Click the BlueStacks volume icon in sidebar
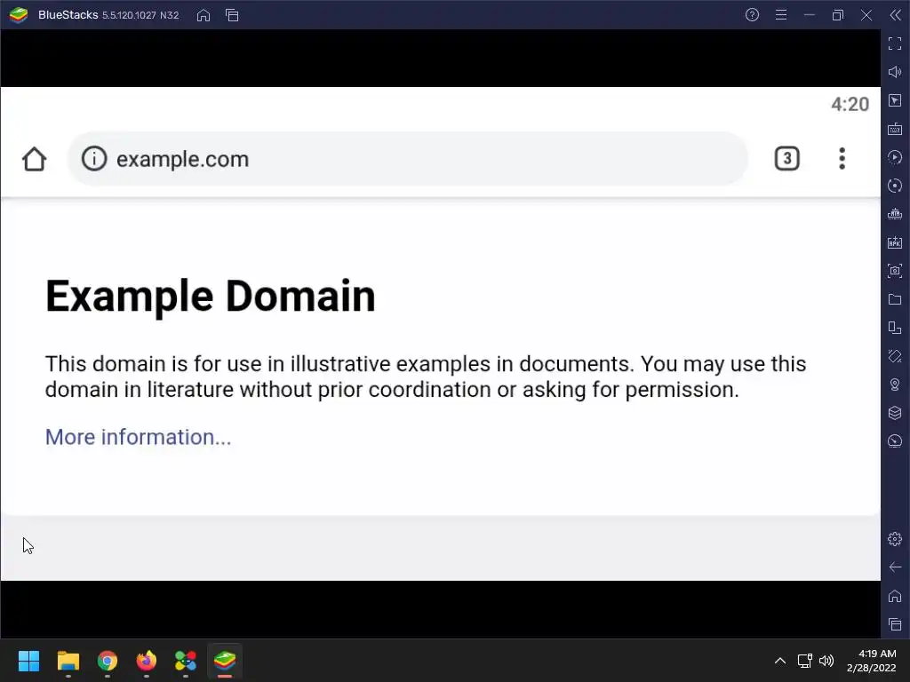 (x=895, y=72)
